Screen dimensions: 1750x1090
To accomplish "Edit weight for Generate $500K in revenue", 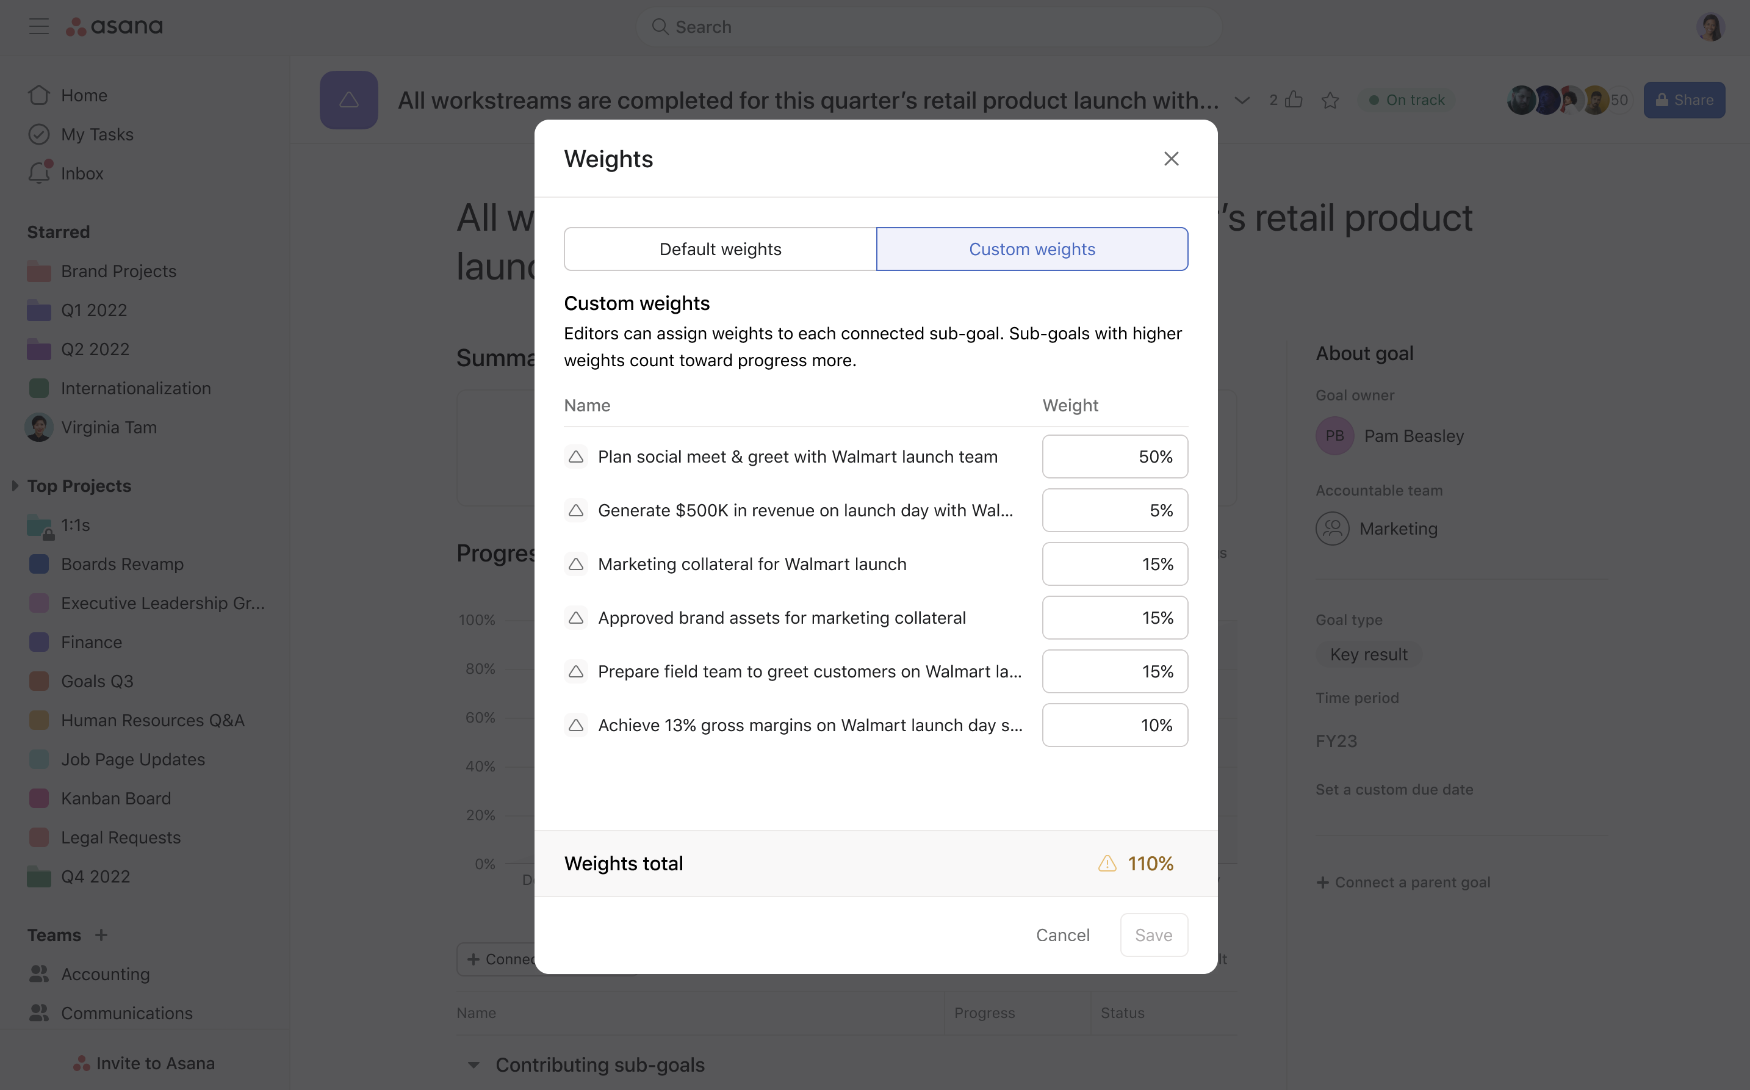I will [1115, 510].
